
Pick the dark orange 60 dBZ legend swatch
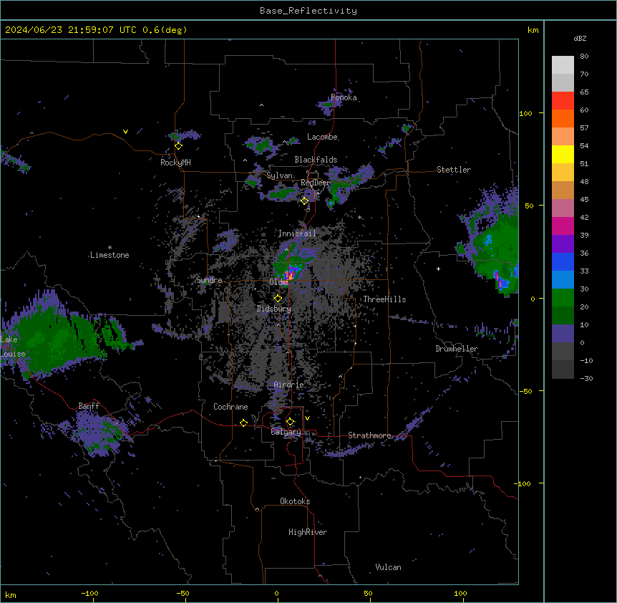(563, 118)
